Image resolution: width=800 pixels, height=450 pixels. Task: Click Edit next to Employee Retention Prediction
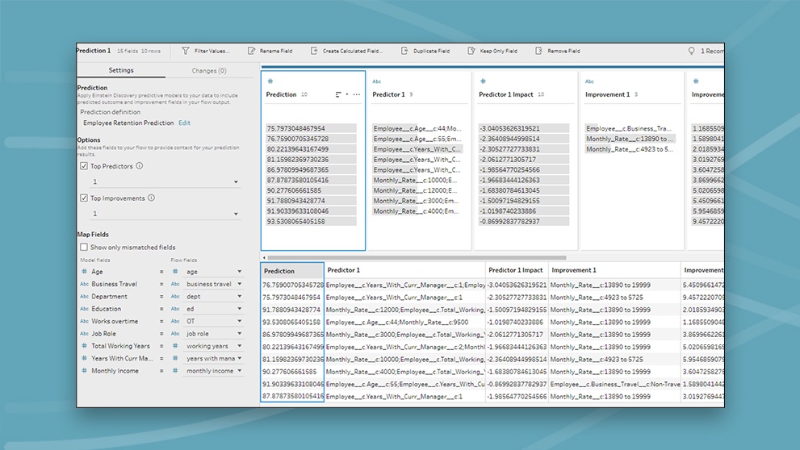(x=185, y=123)
